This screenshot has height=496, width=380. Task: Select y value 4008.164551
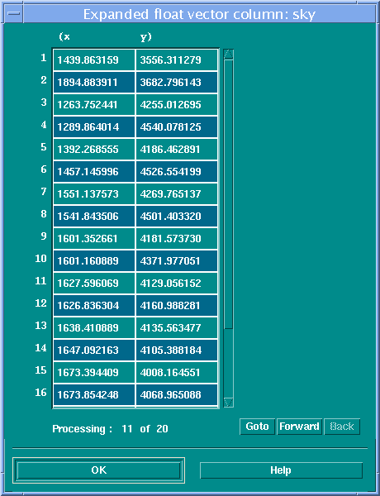click(177, 372)
